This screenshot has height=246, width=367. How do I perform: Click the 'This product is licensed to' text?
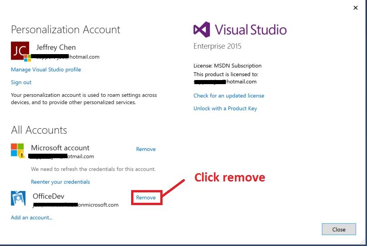pos(226,75)
